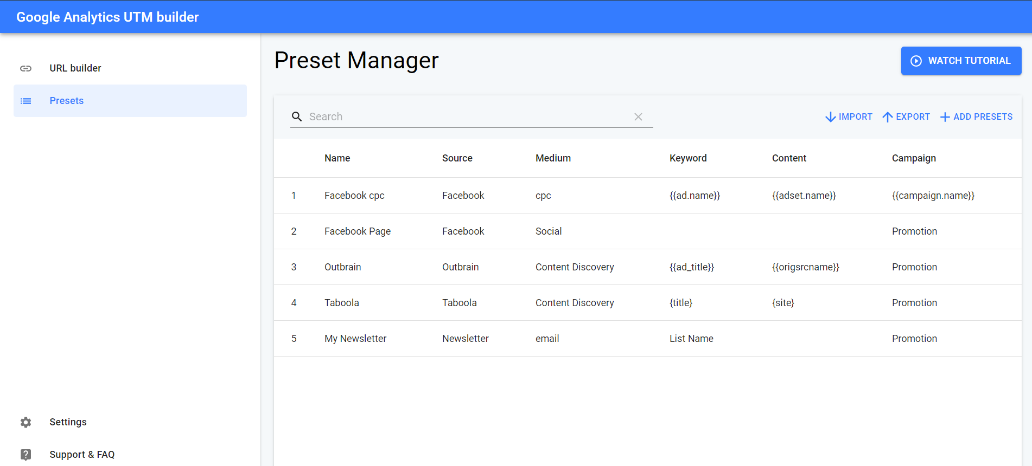Click the WATCH TUTORIAL button
The width and height of the screenshot is (1032, 466).
click(x=961, y=61)
